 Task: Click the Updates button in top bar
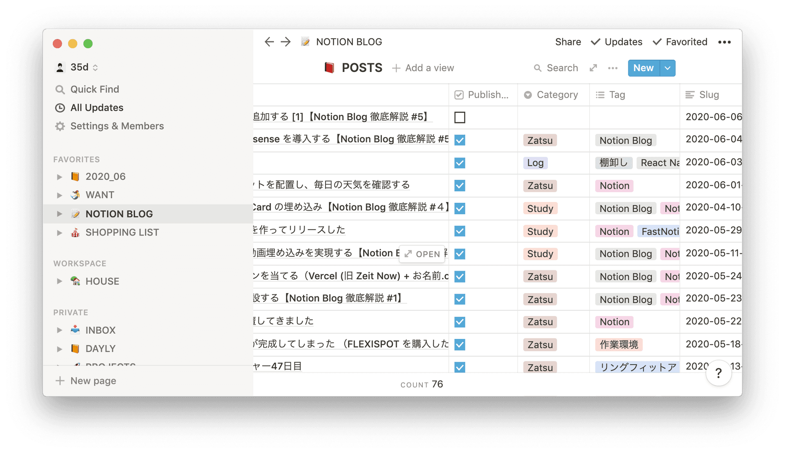617,42
